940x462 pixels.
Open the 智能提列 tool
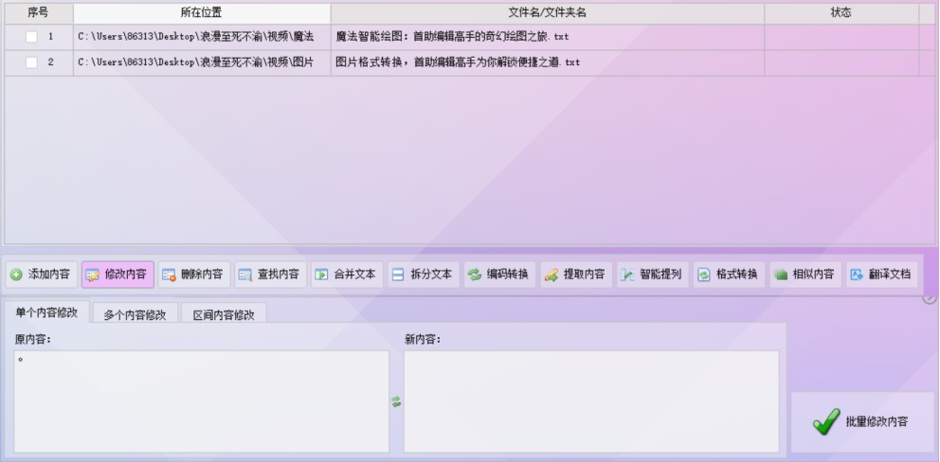pos(653,275)
